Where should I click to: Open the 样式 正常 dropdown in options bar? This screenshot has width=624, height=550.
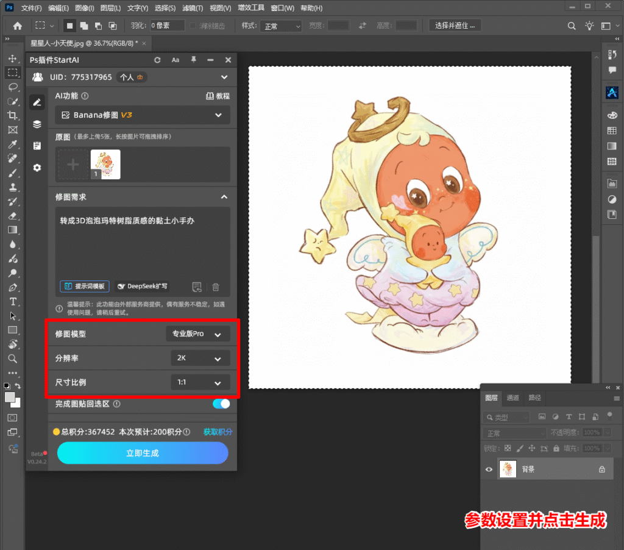(x=281, y=26)
